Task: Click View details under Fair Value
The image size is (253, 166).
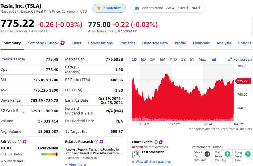Action: click(x=14, y=161)
